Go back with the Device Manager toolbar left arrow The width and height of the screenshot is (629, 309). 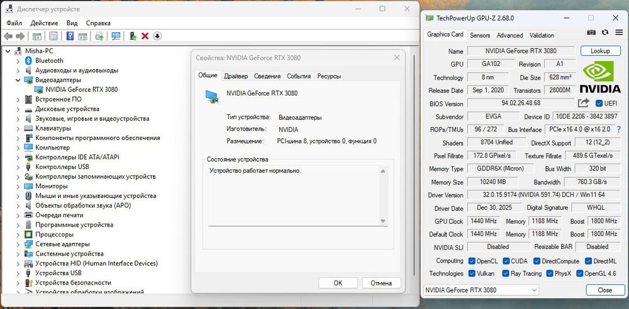click(x=8, y=36)
